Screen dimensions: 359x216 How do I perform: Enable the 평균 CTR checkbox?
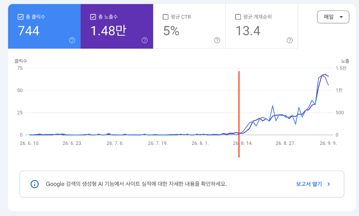click(x=165, y=17)
